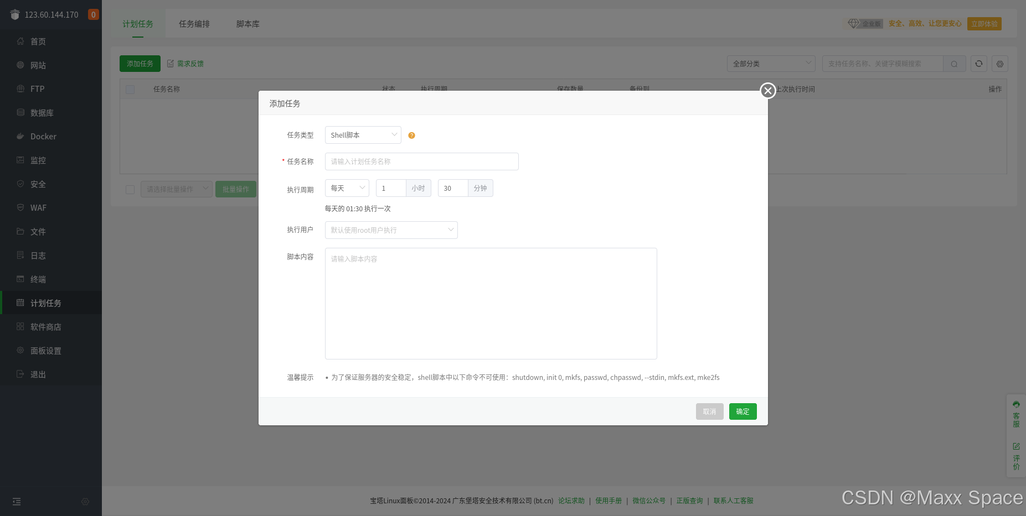
Task: Click the monitor icon next to 监控
Action: (x=20, y=160)
